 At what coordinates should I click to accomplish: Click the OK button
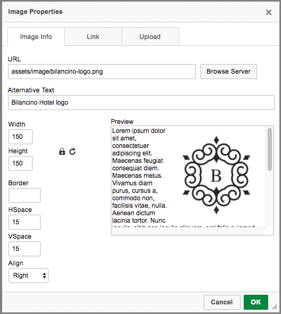[256, 302]
